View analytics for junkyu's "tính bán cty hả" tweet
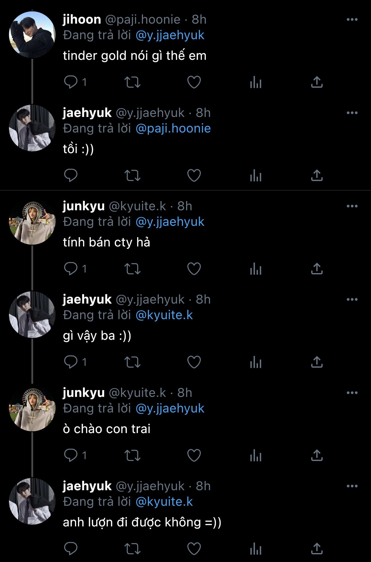Screen dimensions: 371x562 tap(256, 269)
